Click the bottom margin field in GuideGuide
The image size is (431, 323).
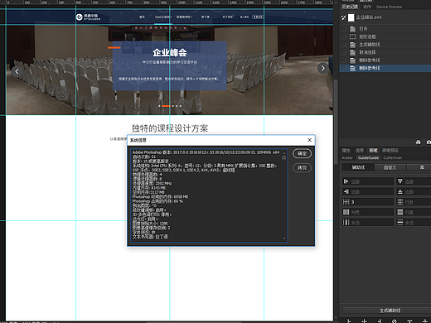pos(414,191)
